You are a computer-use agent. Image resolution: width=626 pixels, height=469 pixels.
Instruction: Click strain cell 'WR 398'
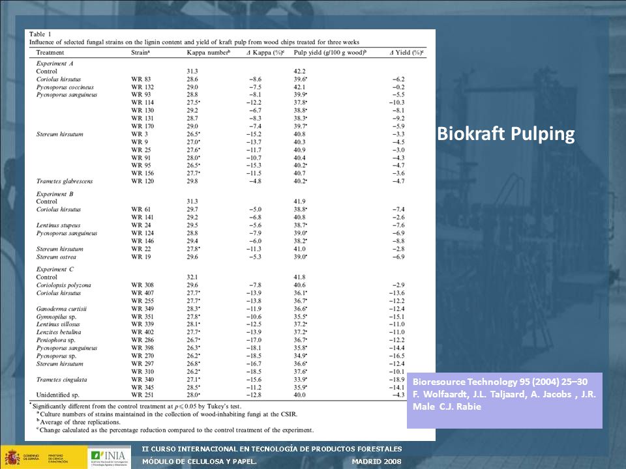point(143,348)
